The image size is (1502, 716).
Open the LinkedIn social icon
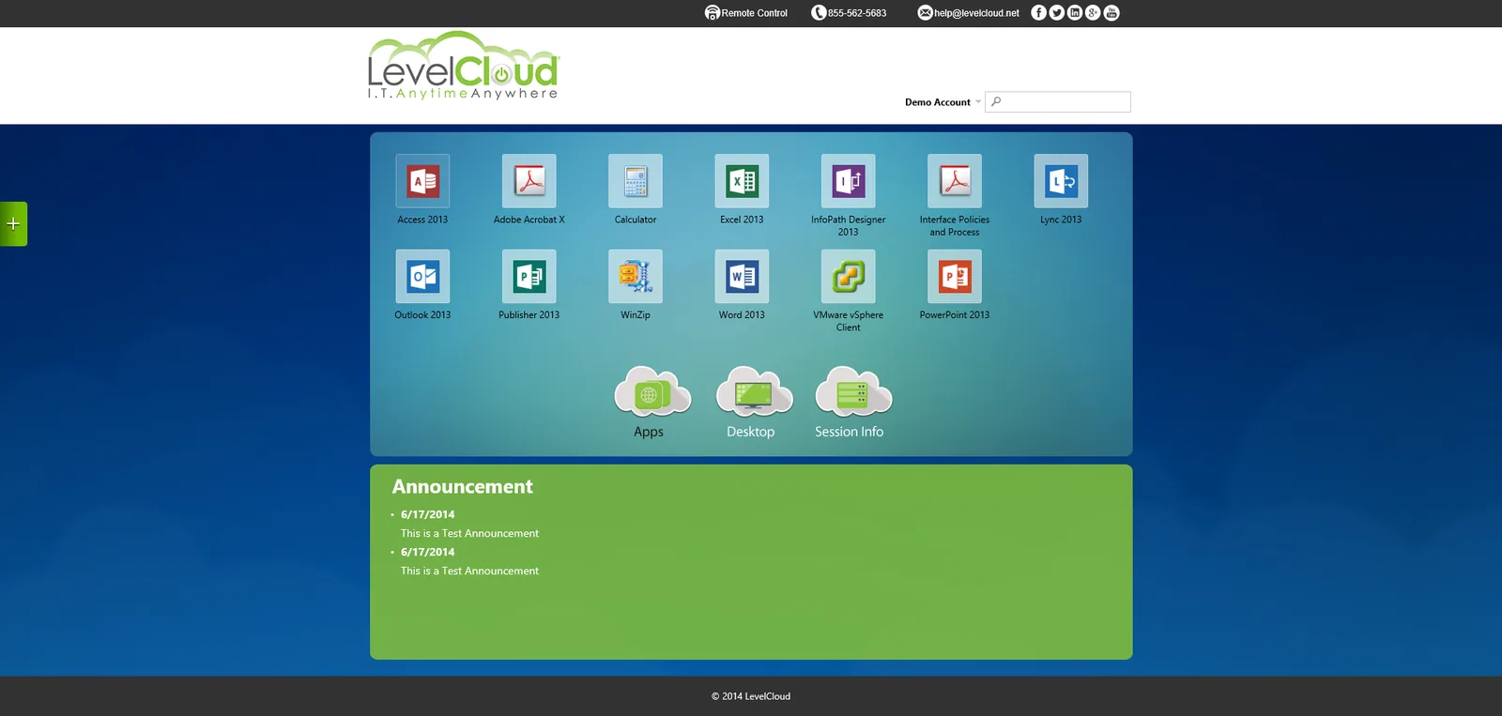click(1075, 12)
